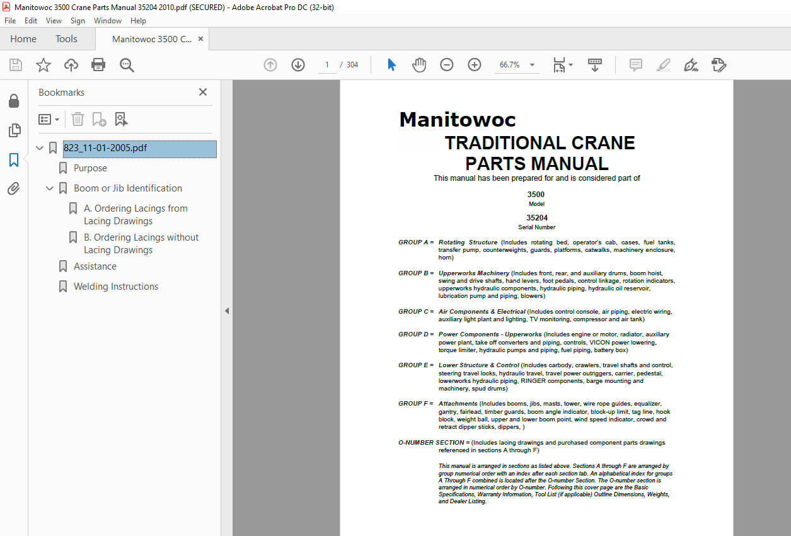Image resolution: width=791 pixels, height=536 pixels.
Task: Open the Sign document pen tool
Action: tap(691, 65)
